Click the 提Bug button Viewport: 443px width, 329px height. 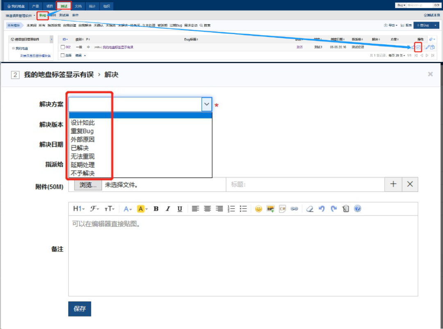[x=423, y=25]
